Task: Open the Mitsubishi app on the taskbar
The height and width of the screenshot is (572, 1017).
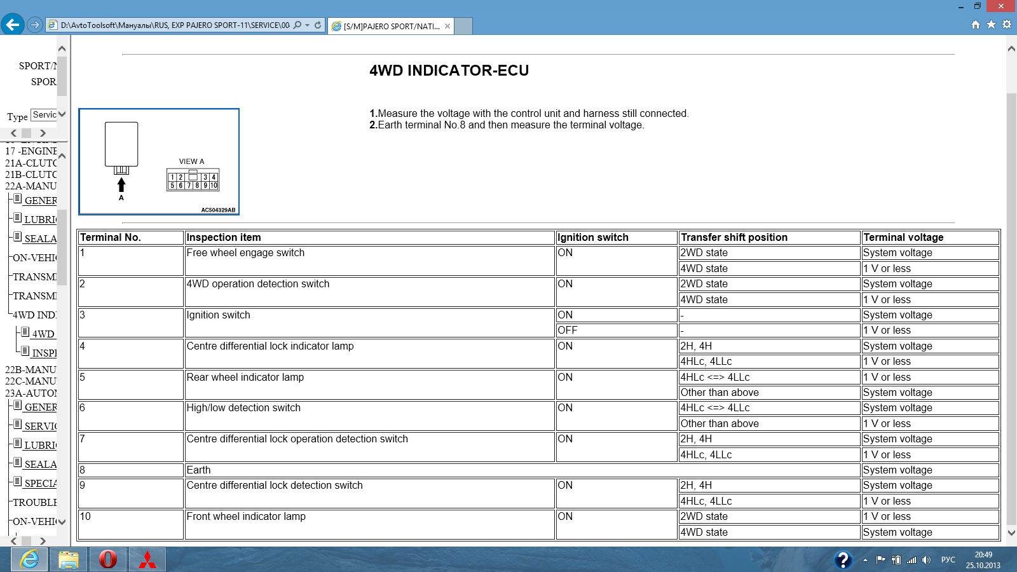Action: tap(147, 559)
